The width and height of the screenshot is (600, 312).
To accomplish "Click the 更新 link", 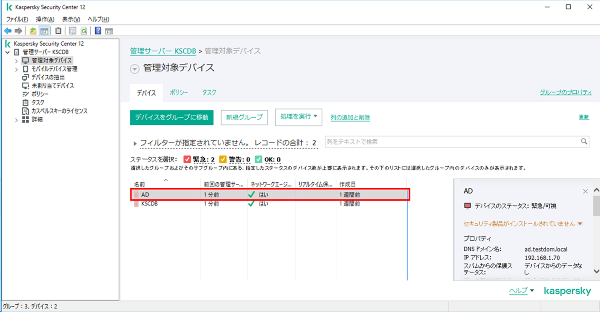I will pyautogui.click(x=584, y=117).
